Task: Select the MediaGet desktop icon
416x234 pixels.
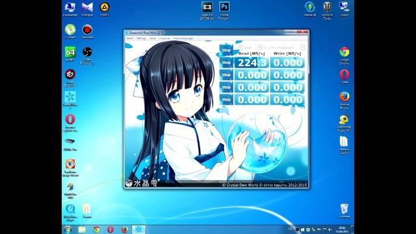Action: [310, 9]
